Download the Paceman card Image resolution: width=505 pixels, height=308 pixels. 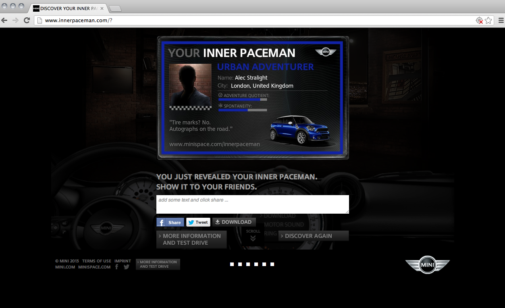234,222
